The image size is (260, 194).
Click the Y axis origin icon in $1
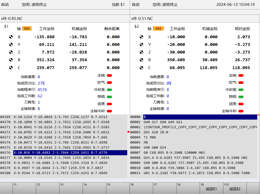pyautogui.click(x=11, y=45)
